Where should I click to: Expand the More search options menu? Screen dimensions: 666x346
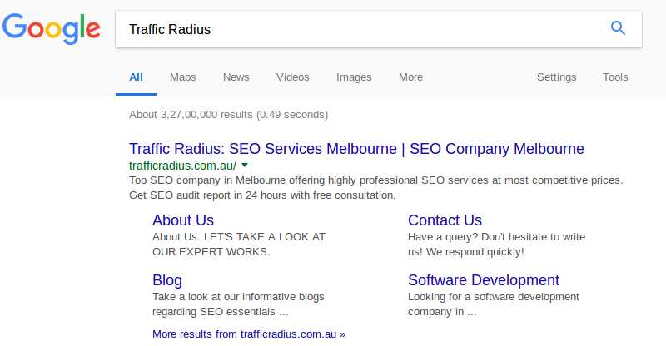(x=410, y=77)
